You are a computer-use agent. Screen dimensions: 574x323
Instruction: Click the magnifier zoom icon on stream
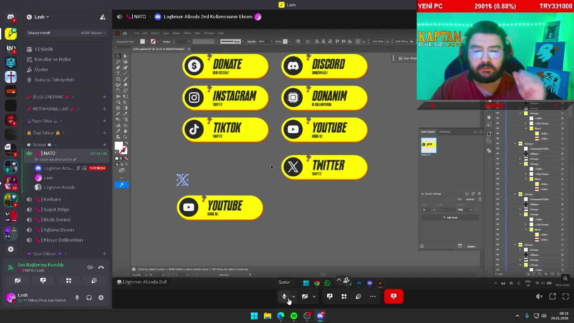565,279
